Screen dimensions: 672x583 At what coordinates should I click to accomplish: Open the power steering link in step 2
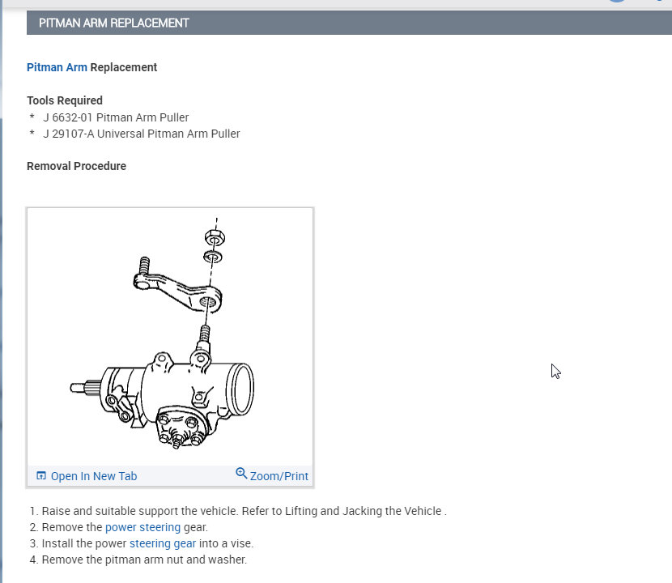click(142, 527)
